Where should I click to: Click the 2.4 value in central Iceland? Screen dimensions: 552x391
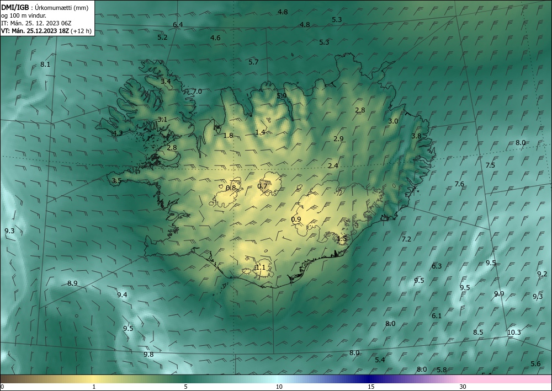coord(333,166)
